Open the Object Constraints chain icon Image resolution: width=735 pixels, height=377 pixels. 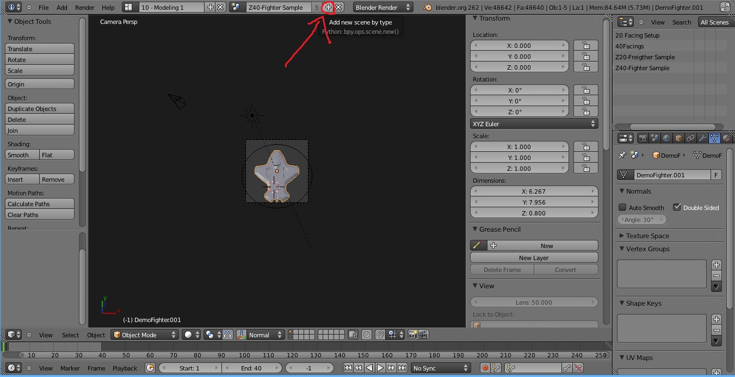click(690, 139)
